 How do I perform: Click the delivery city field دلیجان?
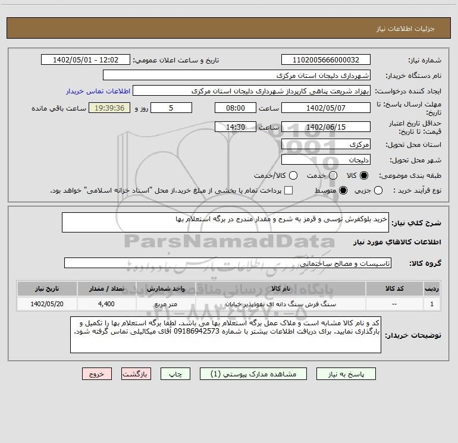pos(326,160)
